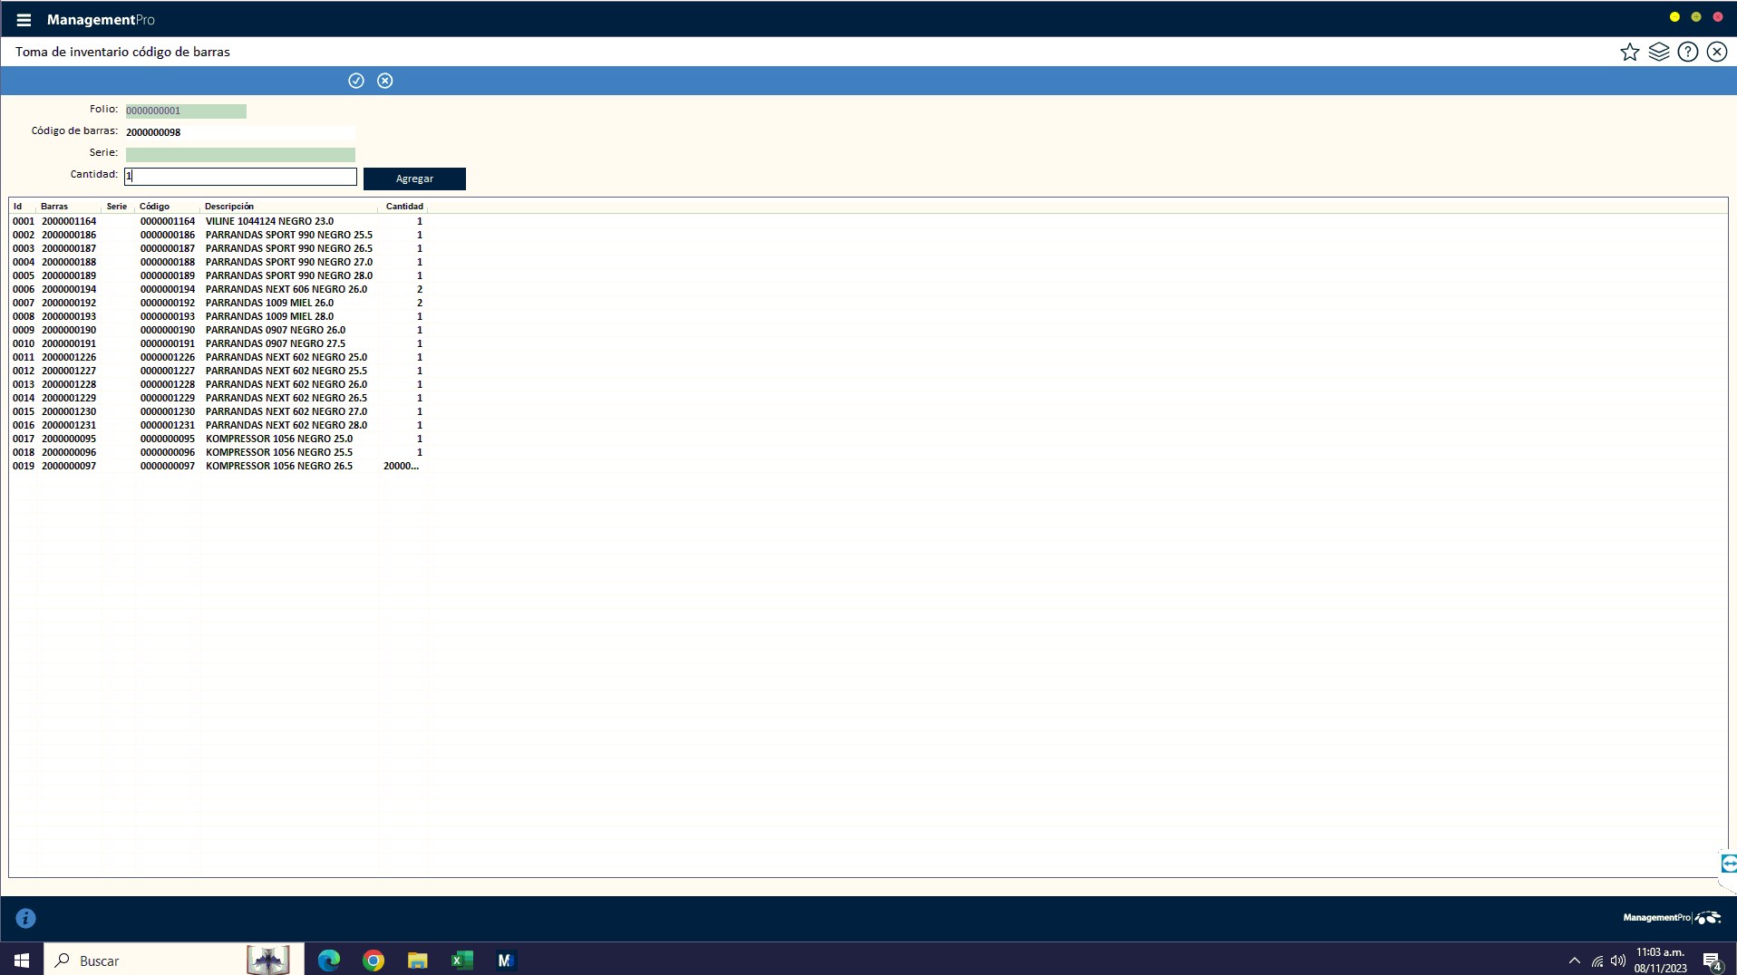Focus the Cantidad input field

point(240,177)
